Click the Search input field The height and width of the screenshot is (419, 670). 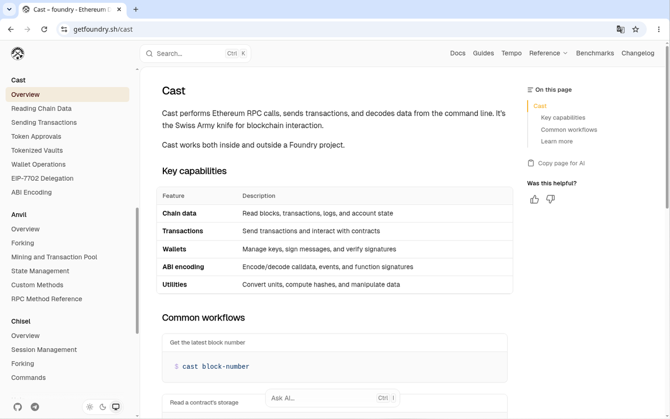tap(195, 53)
